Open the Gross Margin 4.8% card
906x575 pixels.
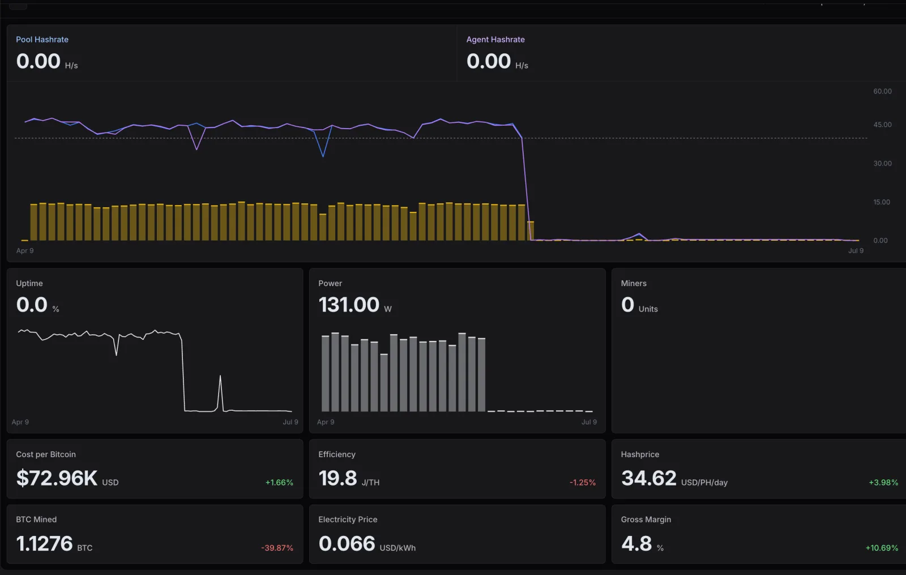759,534
